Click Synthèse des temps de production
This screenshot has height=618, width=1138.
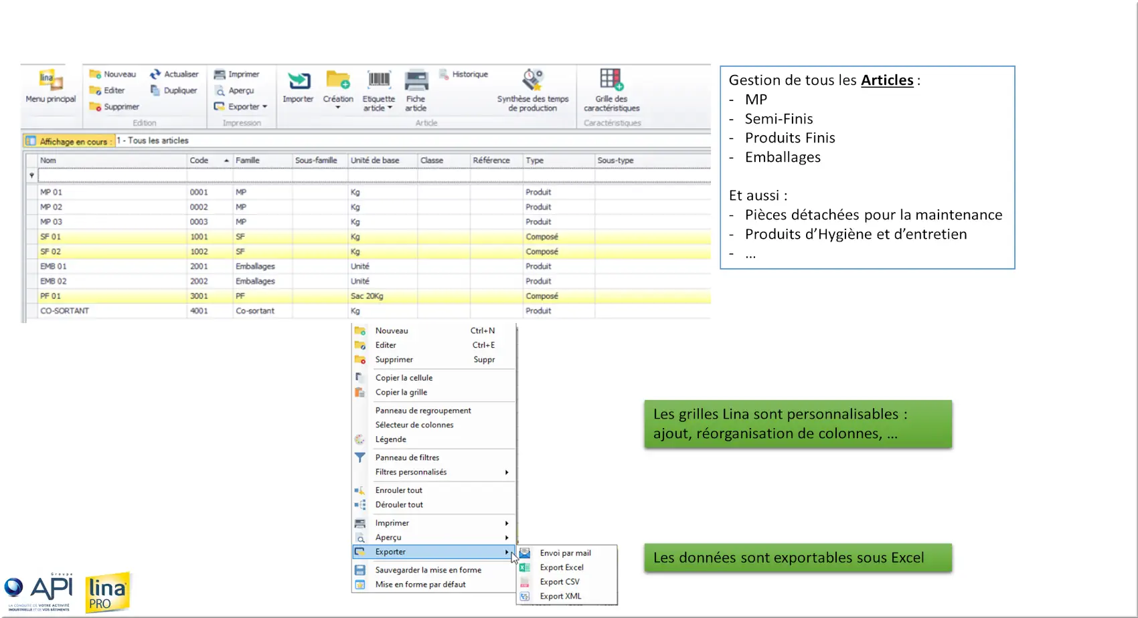pos(533,90)
